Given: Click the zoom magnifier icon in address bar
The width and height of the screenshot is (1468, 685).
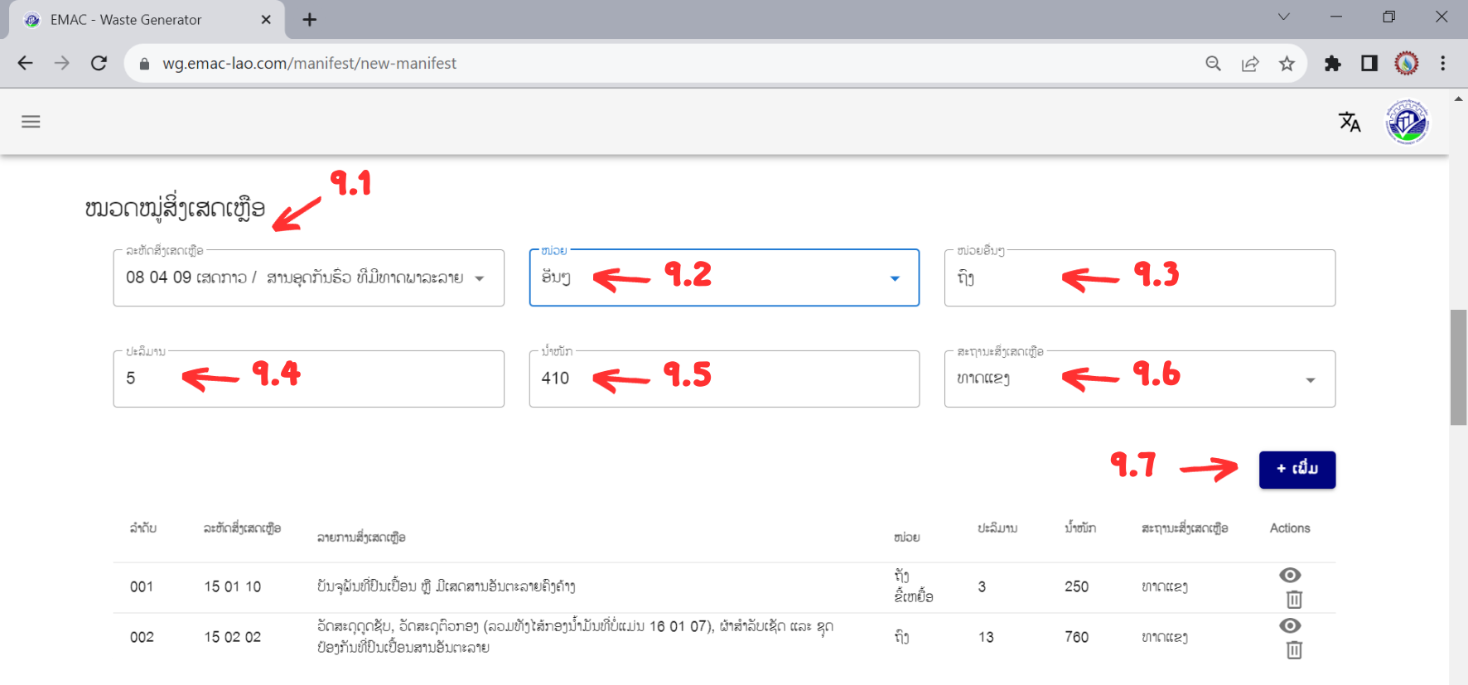Looking at the screenshot, I should point(1213,64).
